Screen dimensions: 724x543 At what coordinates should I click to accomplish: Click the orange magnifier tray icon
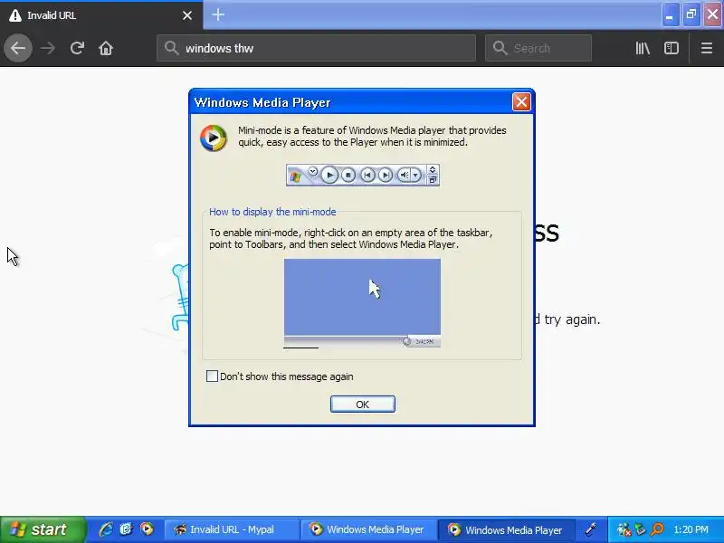pos(657,529)
